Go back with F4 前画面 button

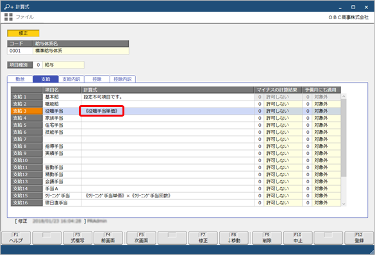108,238
